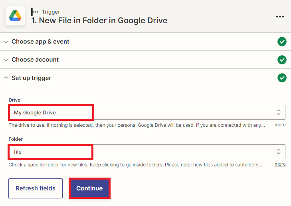This screenshot has width=291, height=206.
Task: Expand section using Choose app & event chevron
Action: [6, 42]
